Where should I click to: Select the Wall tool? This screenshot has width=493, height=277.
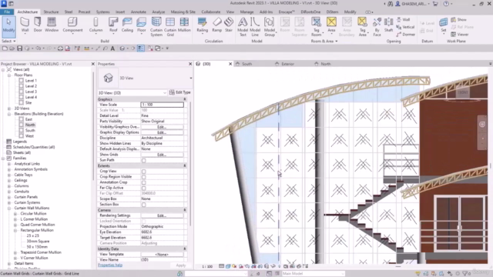pos(25,25)
